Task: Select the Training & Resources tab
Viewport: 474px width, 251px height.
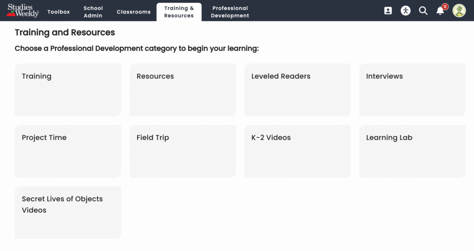Action: point(179,12)
